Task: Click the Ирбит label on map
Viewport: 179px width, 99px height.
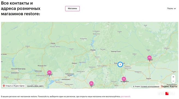Action: 135,54
